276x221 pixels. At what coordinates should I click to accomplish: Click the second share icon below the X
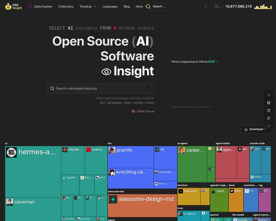[x=269, y=103]
